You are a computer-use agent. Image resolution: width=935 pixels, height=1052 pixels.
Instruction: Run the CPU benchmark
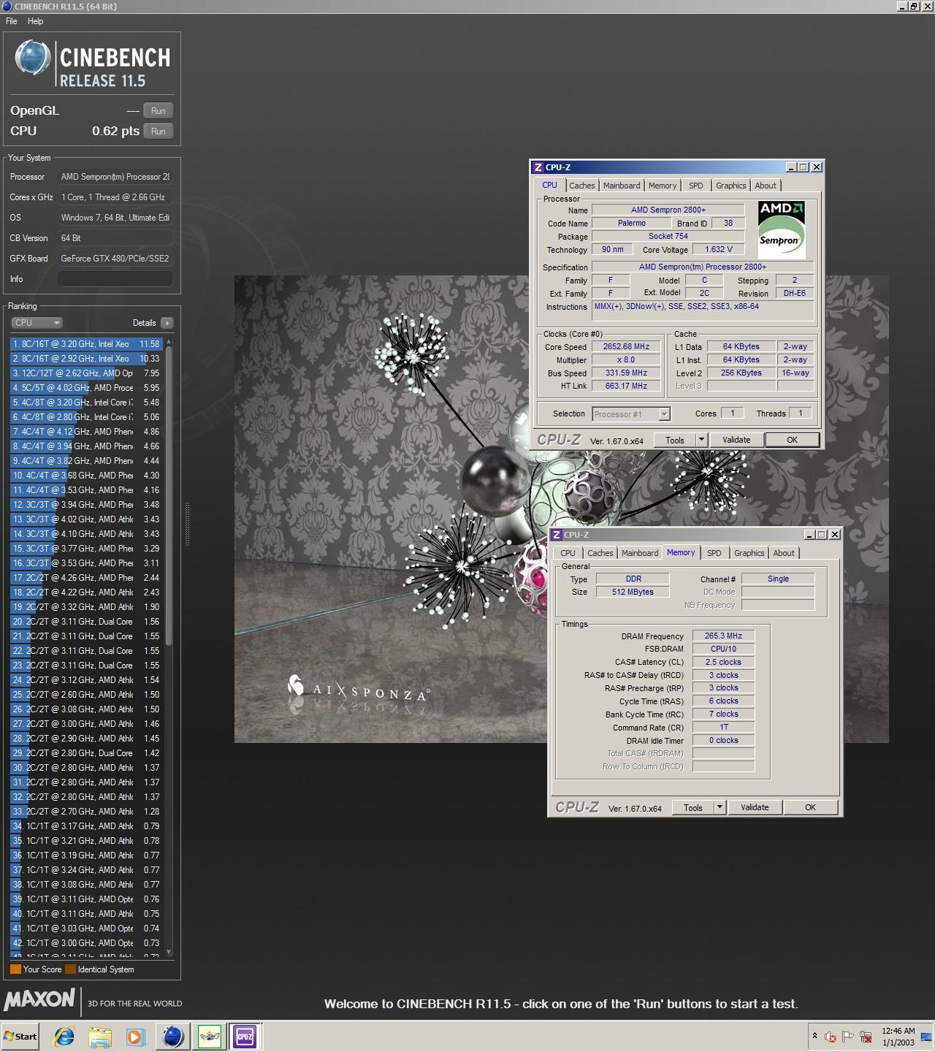159,131
